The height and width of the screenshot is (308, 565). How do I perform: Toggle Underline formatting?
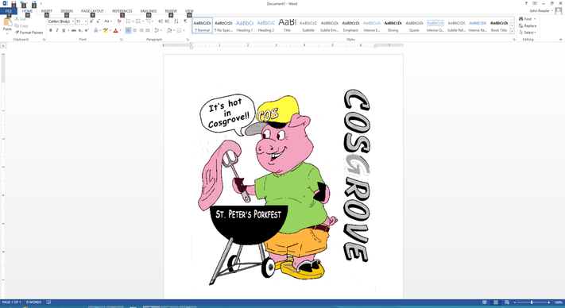pos(64,31)
